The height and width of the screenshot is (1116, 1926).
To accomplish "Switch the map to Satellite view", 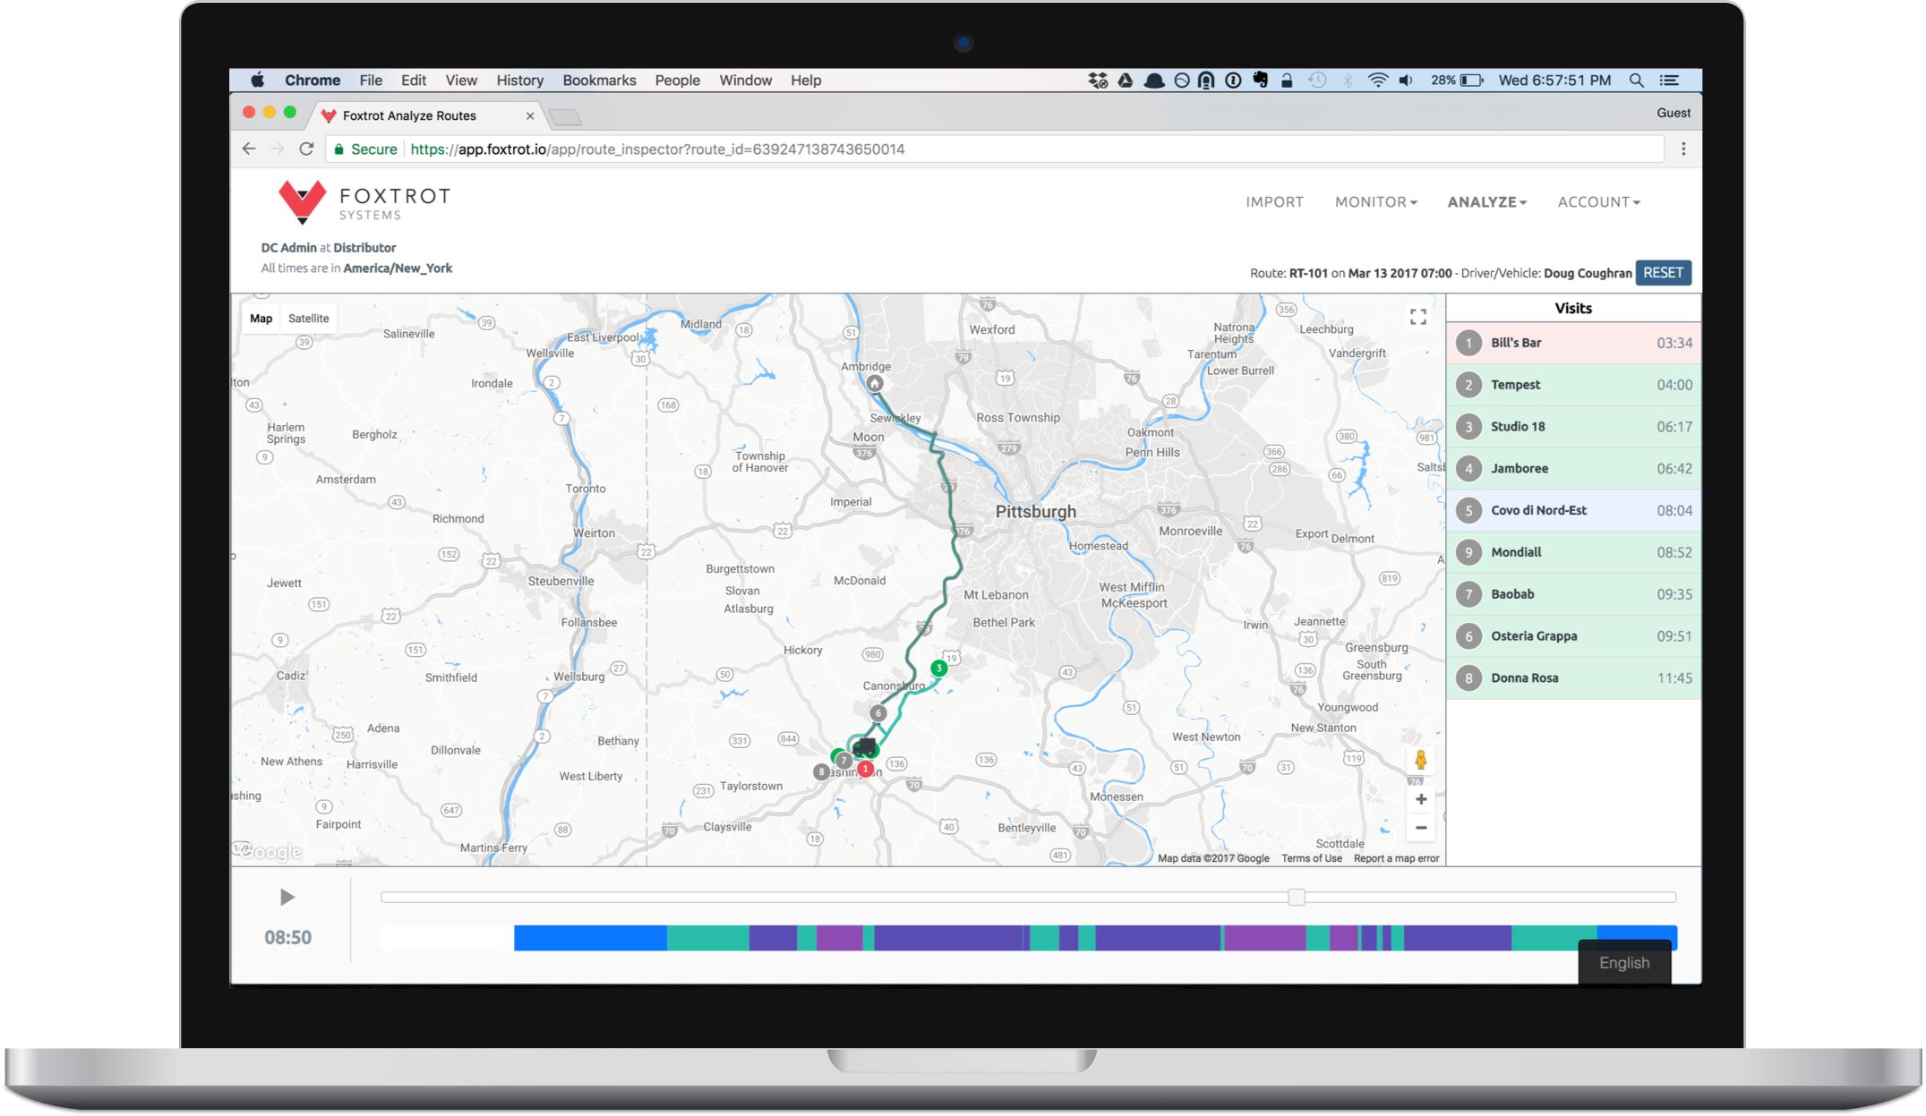I will [308, 318].
